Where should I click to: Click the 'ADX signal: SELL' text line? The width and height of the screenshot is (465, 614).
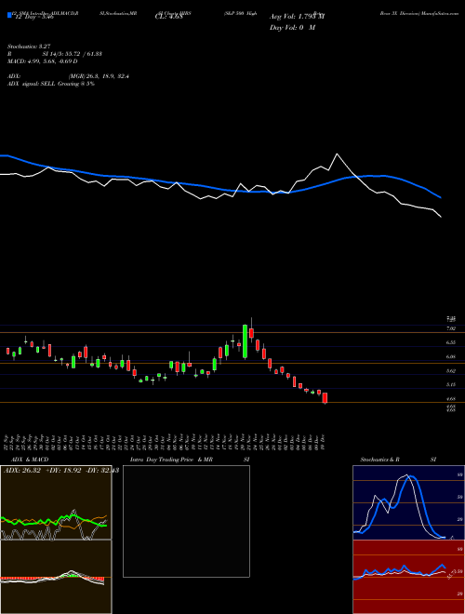[x=51, y=84]
